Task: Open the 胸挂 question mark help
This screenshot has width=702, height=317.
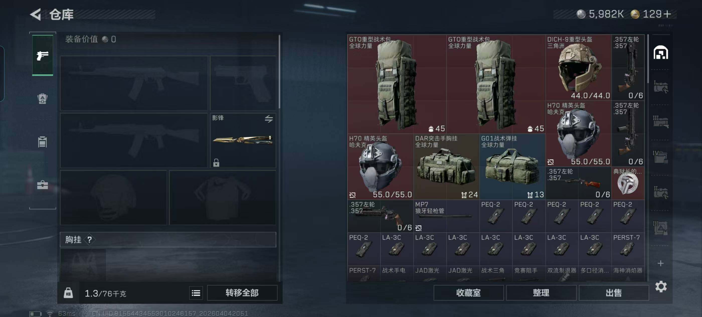Action: point(90,240)
